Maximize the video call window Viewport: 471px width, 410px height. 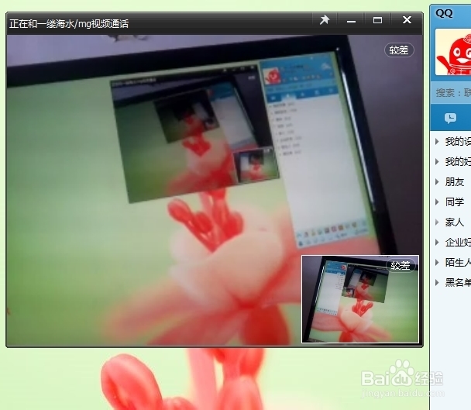(377, 20)
